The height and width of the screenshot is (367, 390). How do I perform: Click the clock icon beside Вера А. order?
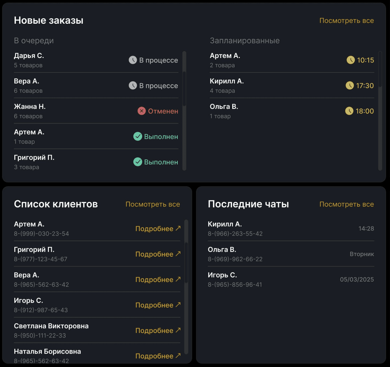pos(133,85)
